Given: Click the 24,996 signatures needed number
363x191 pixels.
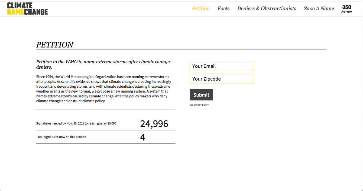Looking at the screenshot, I should 154,124.
